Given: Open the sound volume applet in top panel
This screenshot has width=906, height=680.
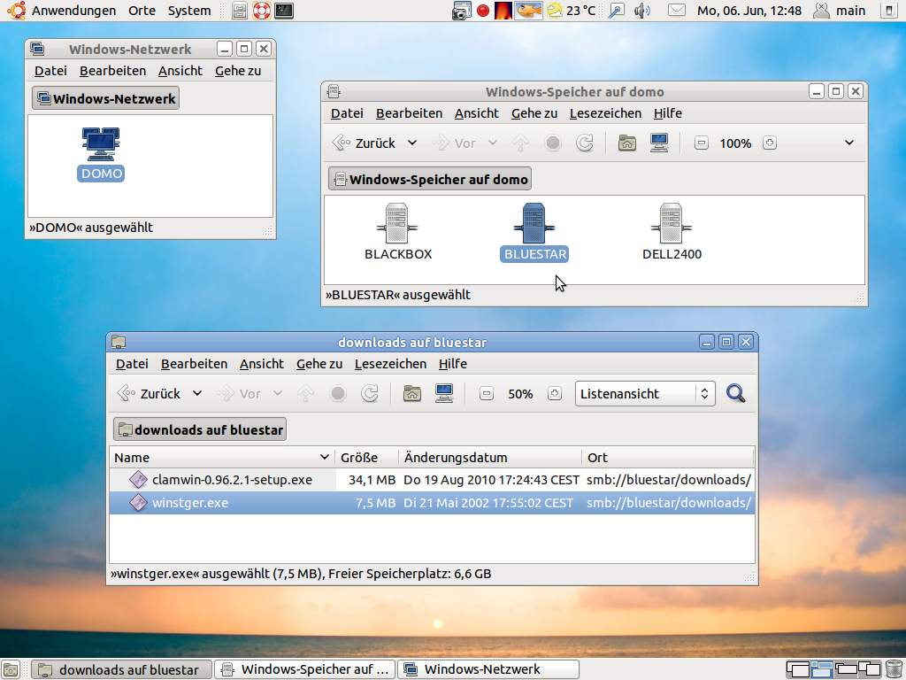Looking at the screenshot, I should (x=642, y=11).
